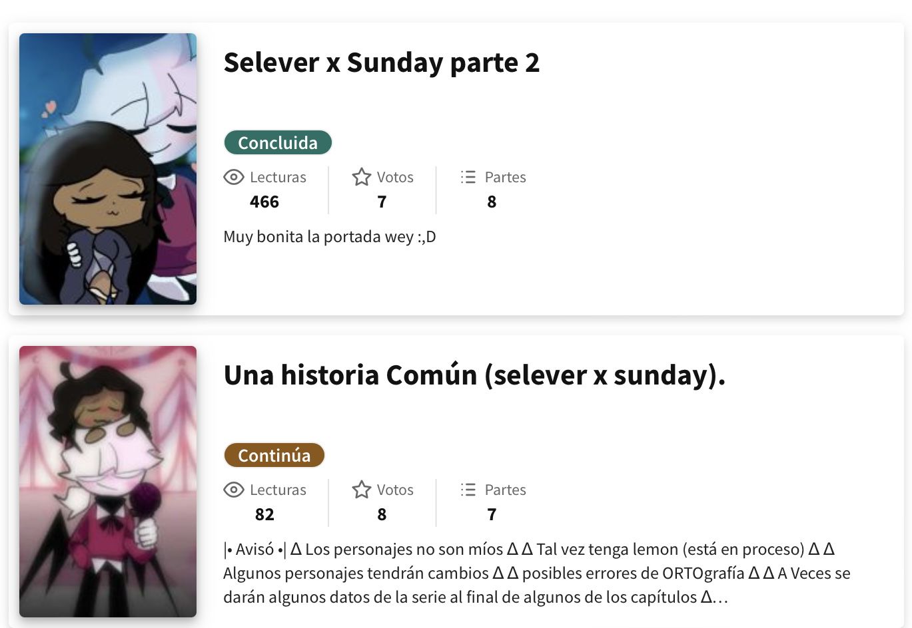Image resolution: width=912 pixels, height=628 pixels.
Task: Click the 7 votes count of first story
Action: [382, 202]
